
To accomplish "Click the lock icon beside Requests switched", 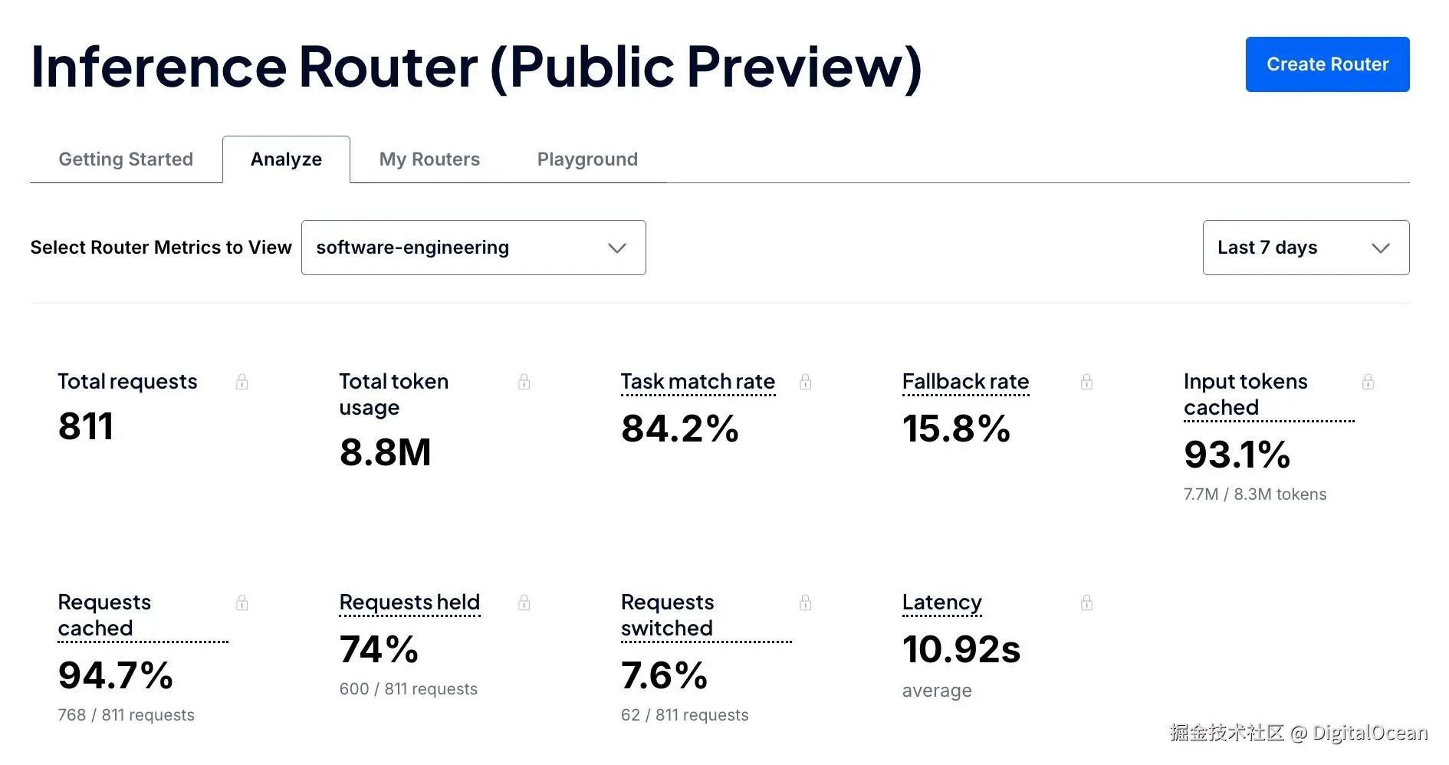I will (806, 602).
